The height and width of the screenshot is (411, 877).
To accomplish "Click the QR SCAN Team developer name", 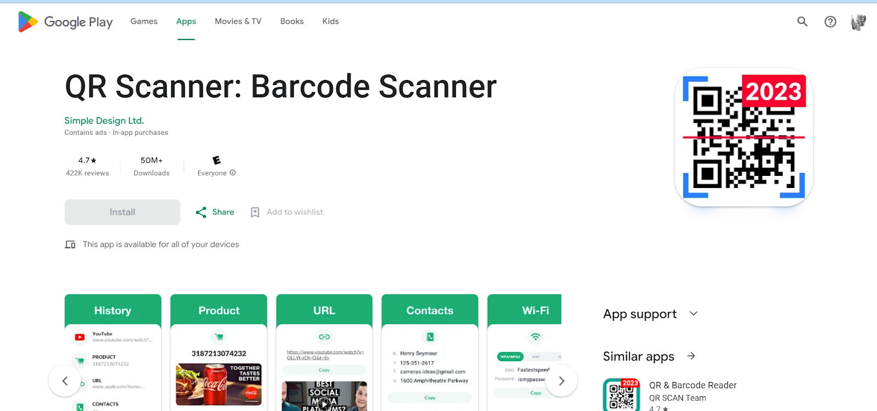I will click(677, 398).
